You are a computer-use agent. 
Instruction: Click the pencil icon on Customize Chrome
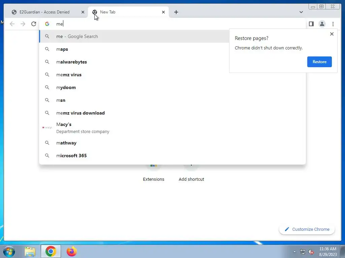point(287,229)
